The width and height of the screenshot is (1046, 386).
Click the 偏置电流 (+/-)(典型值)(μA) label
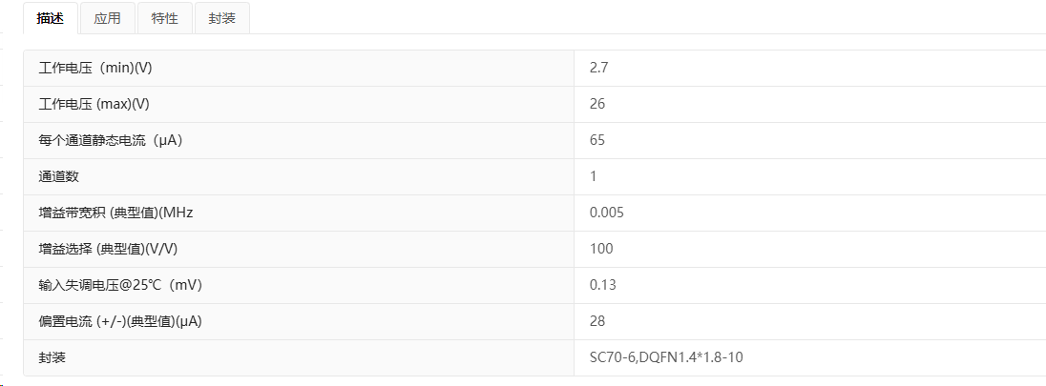[x=120, y=321]
